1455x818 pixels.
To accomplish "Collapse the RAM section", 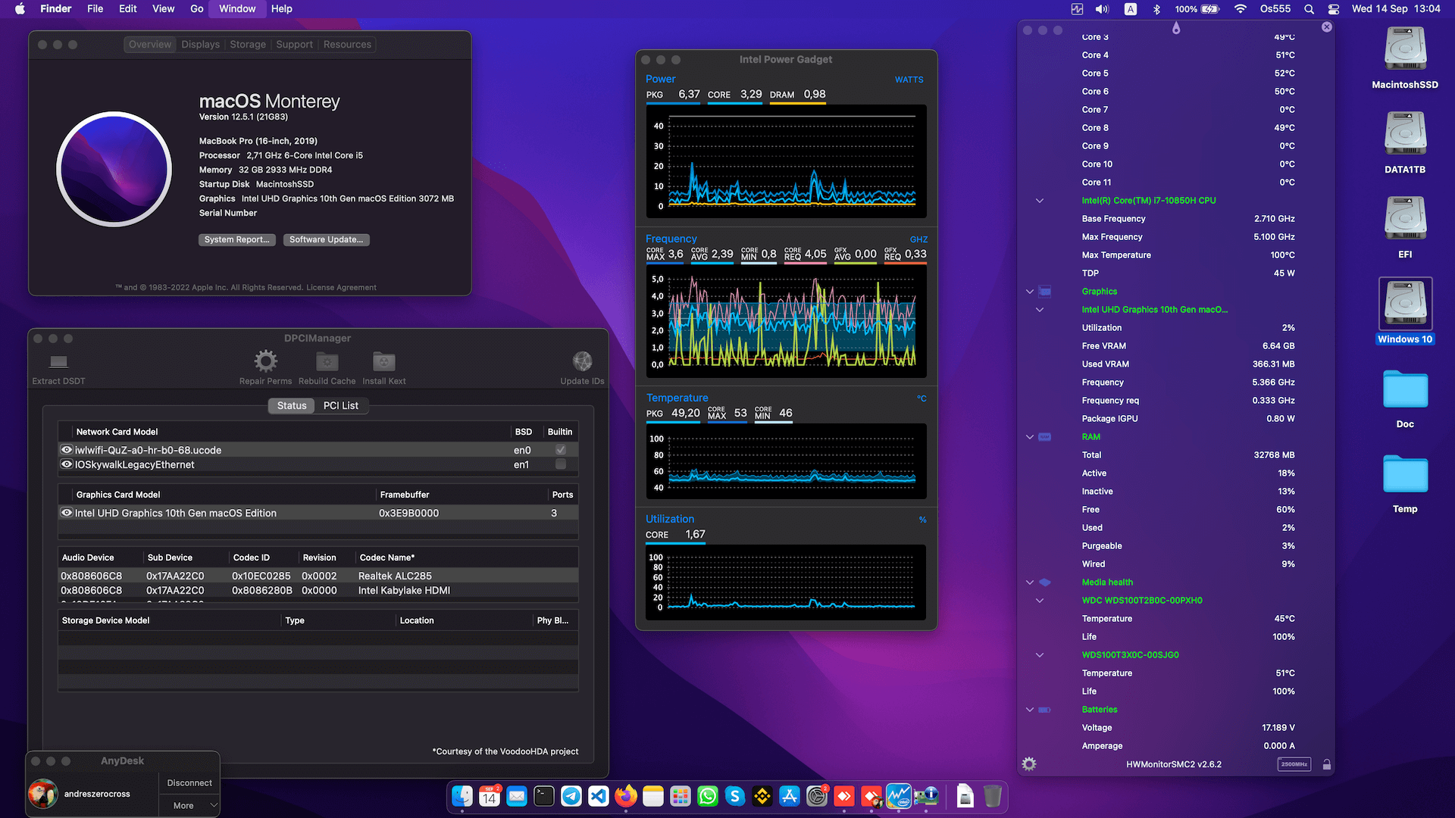I will click(x=1030, y=437).
